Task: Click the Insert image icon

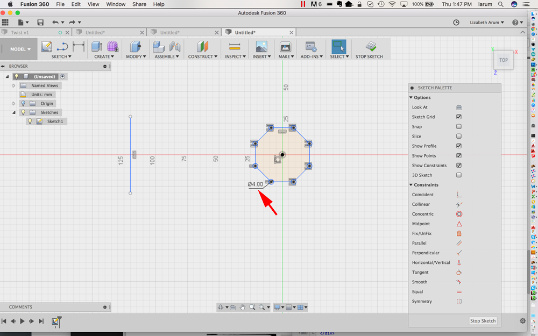Action: pos(261,46)
